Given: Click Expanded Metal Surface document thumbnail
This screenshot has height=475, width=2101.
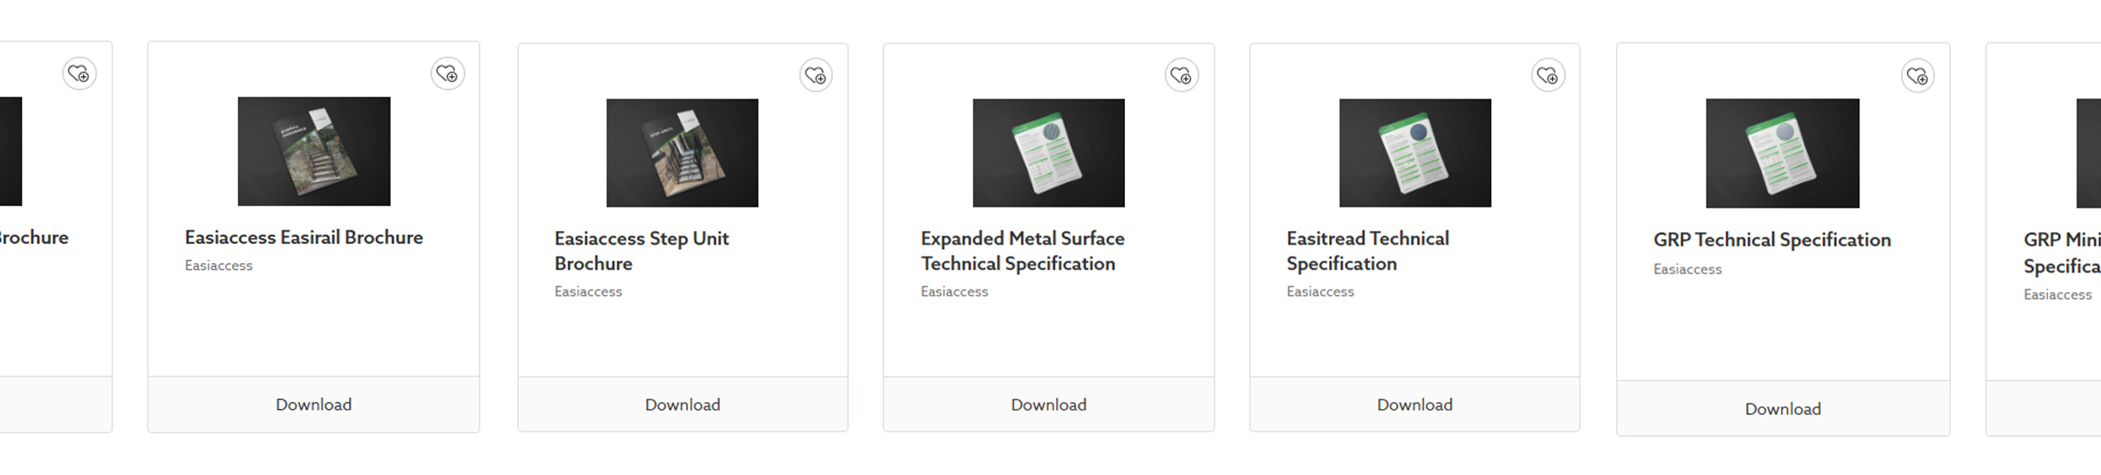Looking at the screenshot, I should 1048,153.
